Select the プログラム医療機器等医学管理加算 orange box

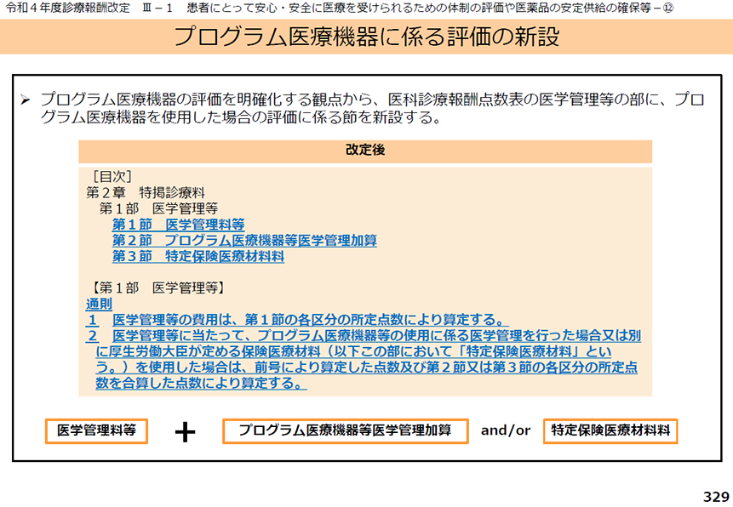345,430
